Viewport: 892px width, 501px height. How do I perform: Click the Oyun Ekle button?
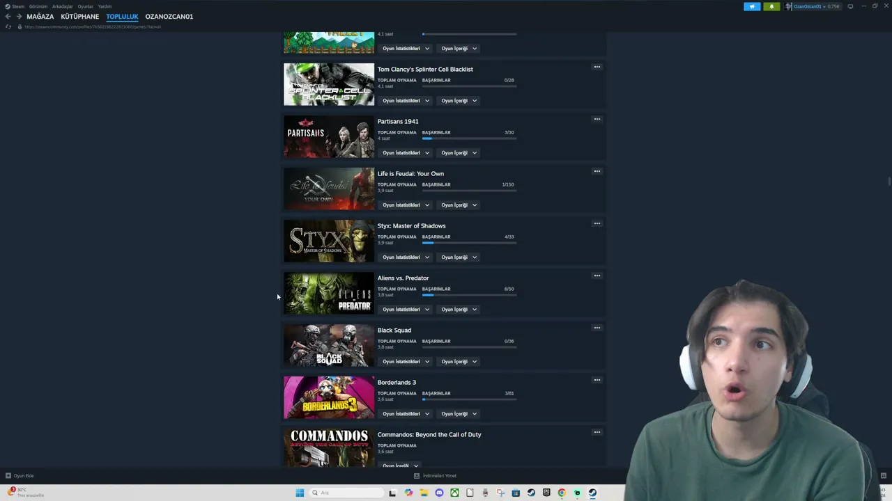(20, 476)
